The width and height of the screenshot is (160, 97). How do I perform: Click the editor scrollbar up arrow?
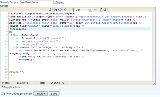(154, 14)
